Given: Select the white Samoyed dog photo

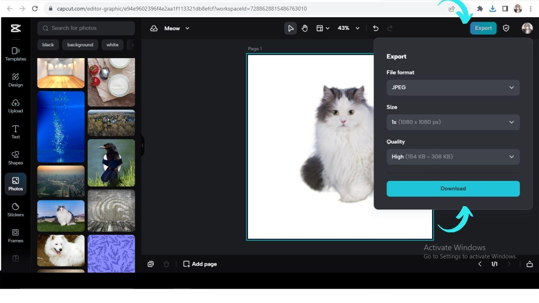Looking at the screenshot, I should click(61, 250).
